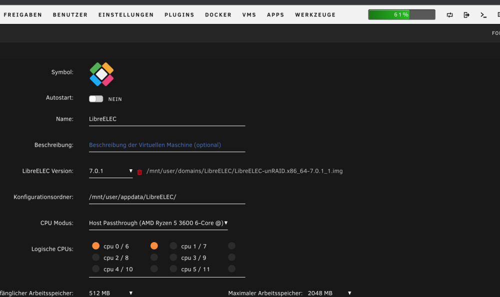Open the CPU Modus Host Passthrough dropdown
The height and width of the screenshot is (297, 500).
158,223
